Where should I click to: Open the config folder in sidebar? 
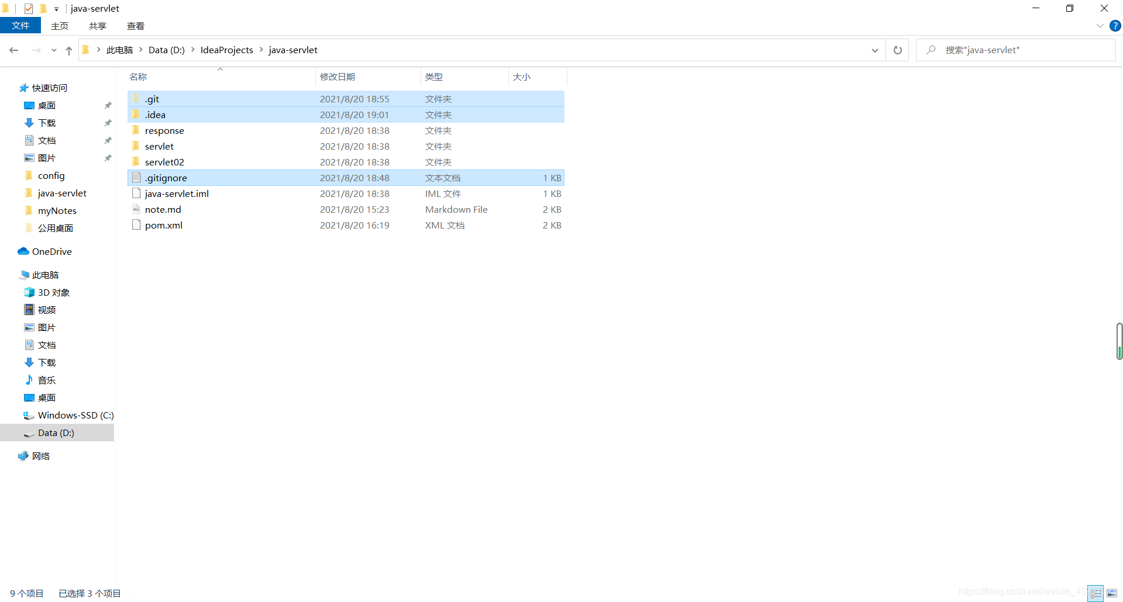point(51,175)
